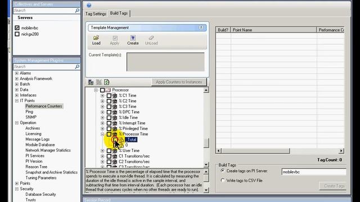Open Tuning Parameters item

point(41,178)
